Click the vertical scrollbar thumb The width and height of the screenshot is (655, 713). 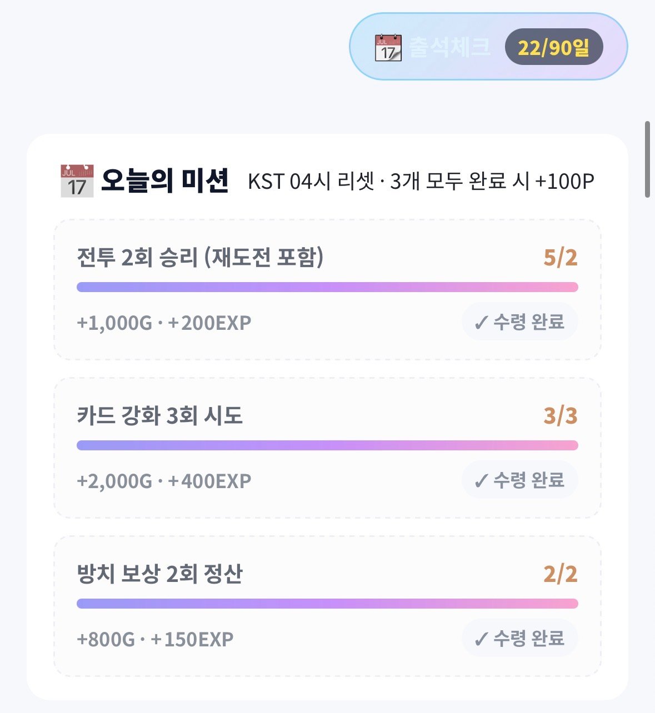pos(647,159)
